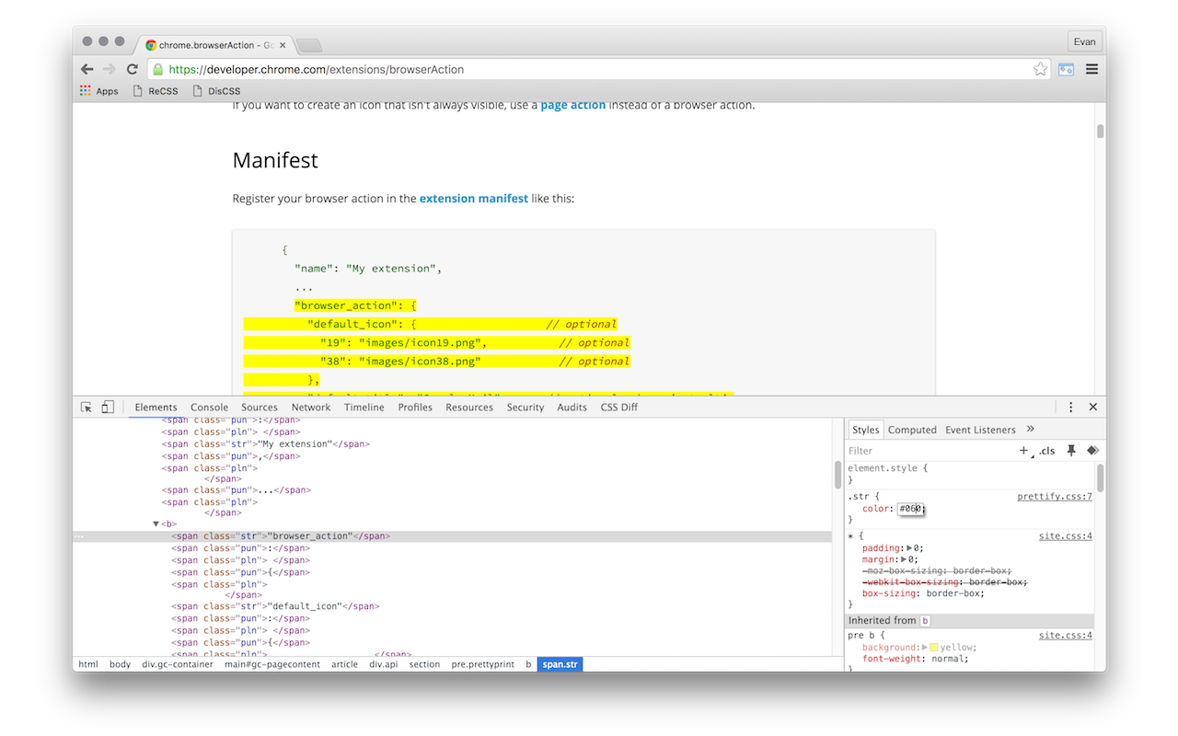Open the extension manifest link

click(474, 199)
